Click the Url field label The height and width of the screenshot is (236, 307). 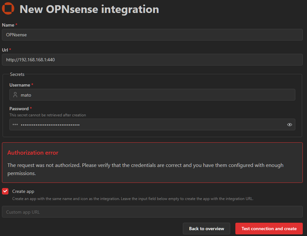tap(5, 50)
